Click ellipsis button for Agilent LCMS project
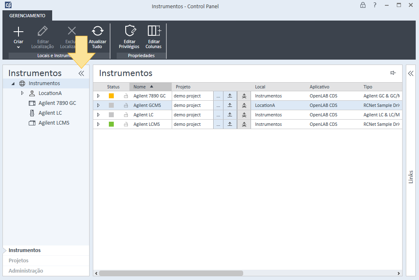 click(218, 124)
